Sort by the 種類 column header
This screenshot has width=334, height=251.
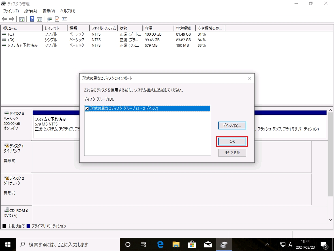[x=78, y=28]
